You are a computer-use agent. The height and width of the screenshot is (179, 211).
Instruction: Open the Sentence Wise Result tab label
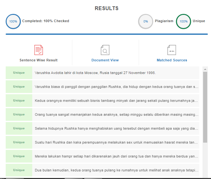pyautogui.click(x=39, y=60)
